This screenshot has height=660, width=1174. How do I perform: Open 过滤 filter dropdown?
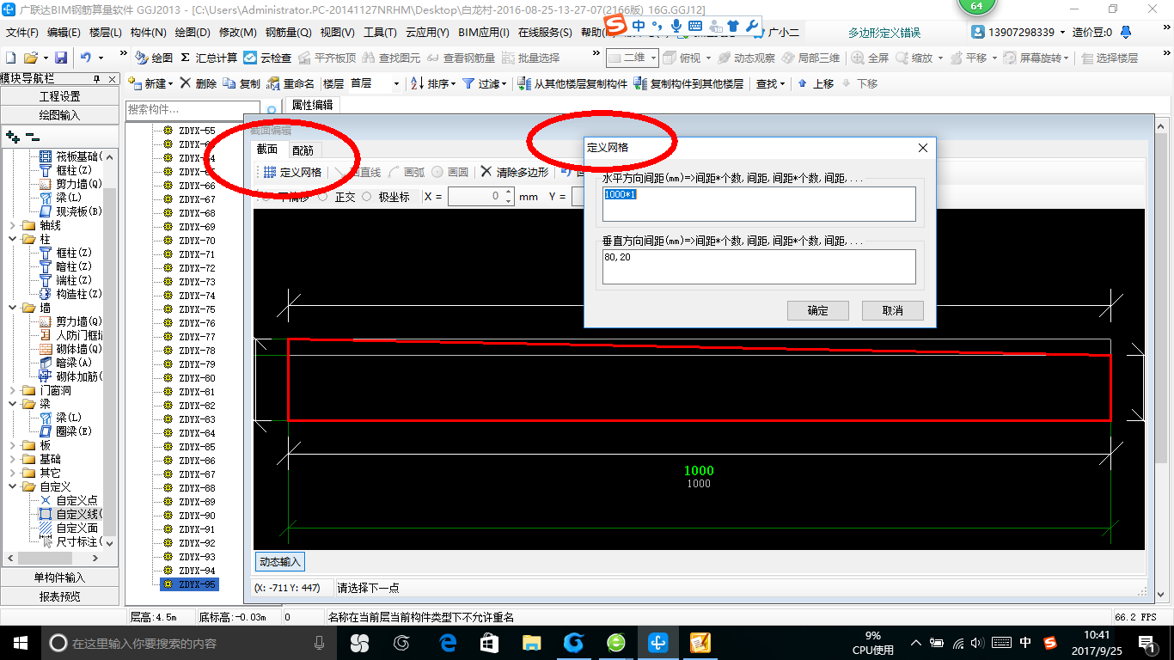pos(485,83)
